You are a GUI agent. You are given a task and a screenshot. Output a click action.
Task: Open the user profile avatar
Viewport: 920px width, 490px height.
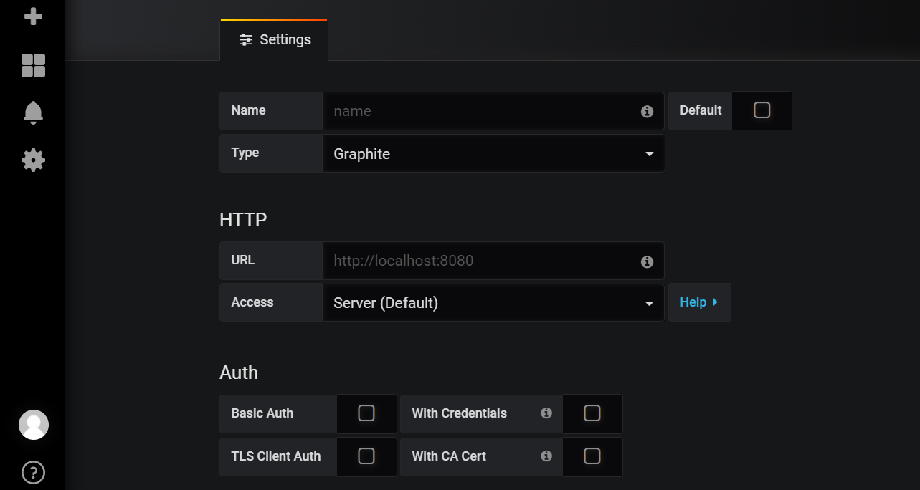point(33,425)
